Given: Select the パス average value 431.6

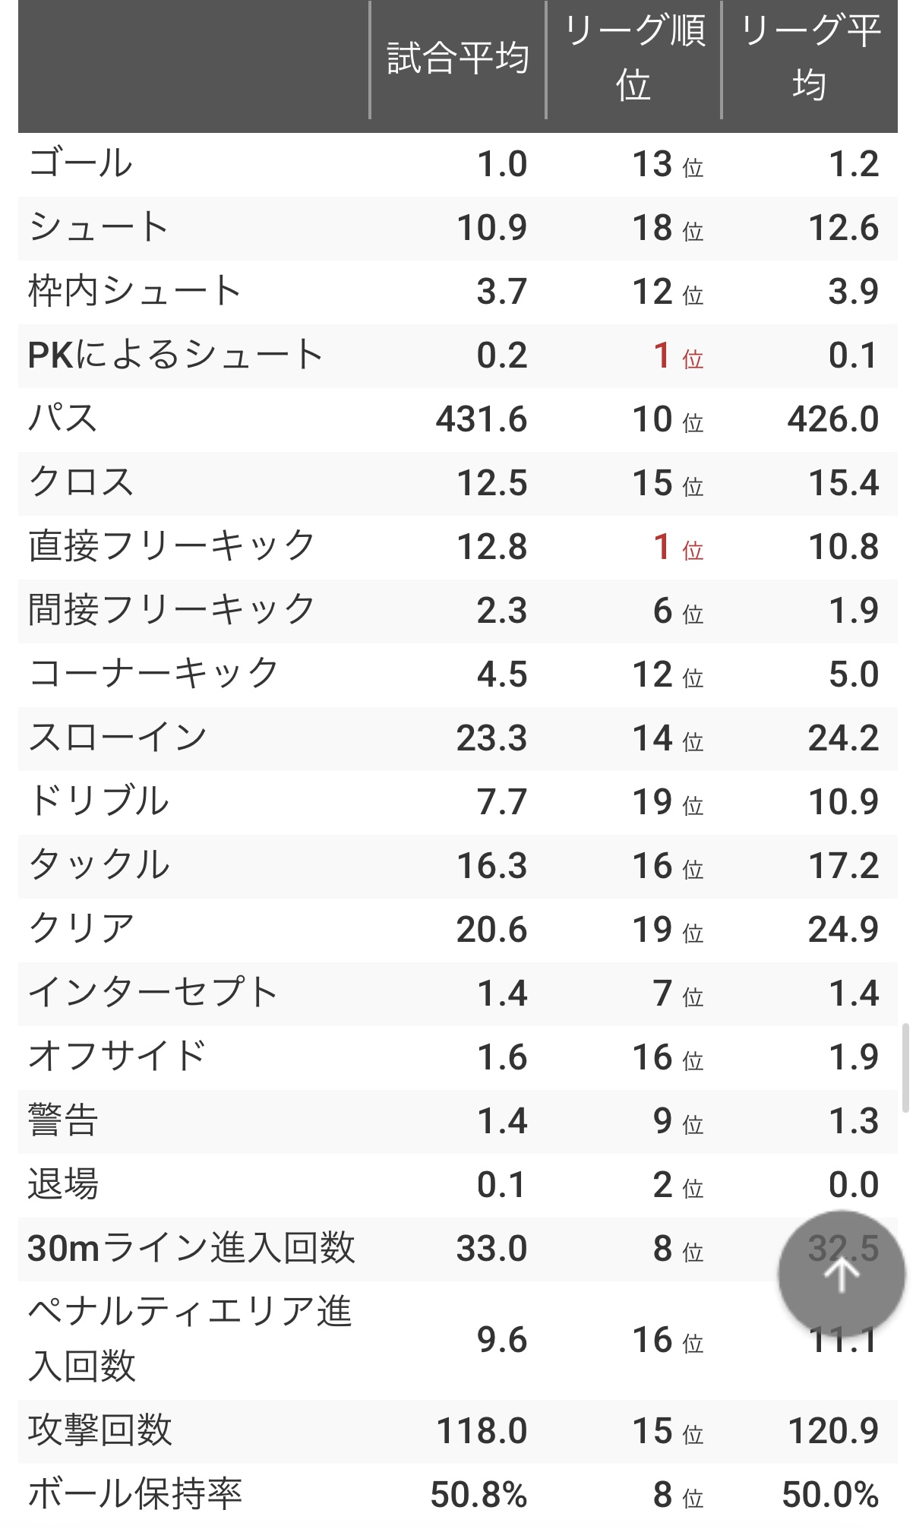Looking at the screenshot, I should [481, 419].
